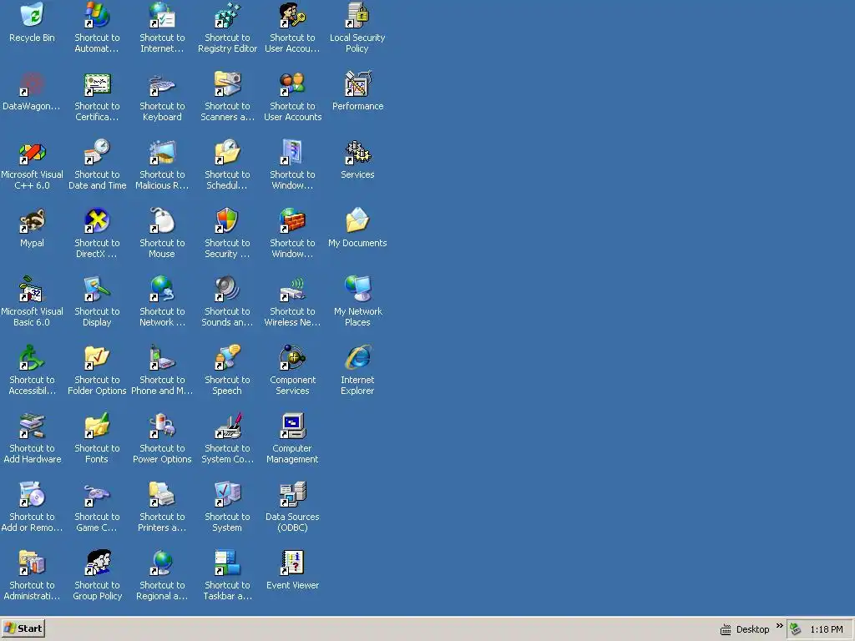Screen dimensions: 855x641
Task: Expand the Desktop toolbar chevron
Action: point(779,625)
